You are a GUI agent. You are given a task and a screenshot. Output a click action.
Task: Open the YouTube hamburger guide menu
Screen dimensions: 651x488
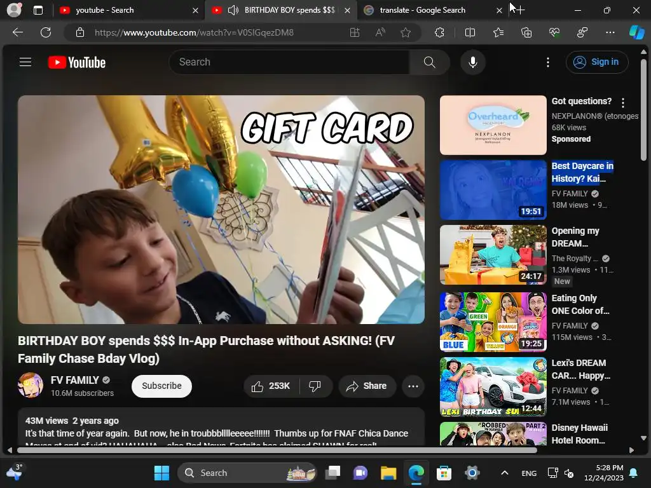point(25,62)
